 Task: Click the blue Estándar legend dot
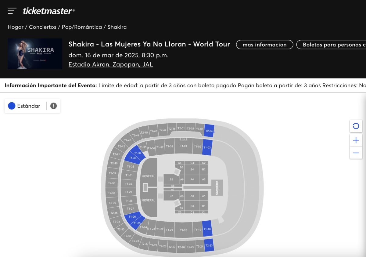(11, 106)
